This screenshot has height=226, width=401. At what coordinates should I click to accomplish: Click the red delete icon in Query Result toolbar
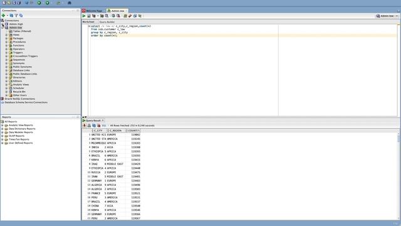coord(99,126)
